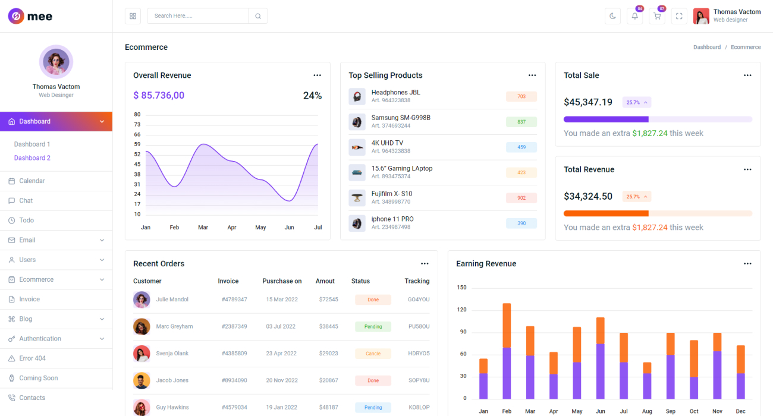Click Total Sale 25.7% trend badge

click(637, 102)
